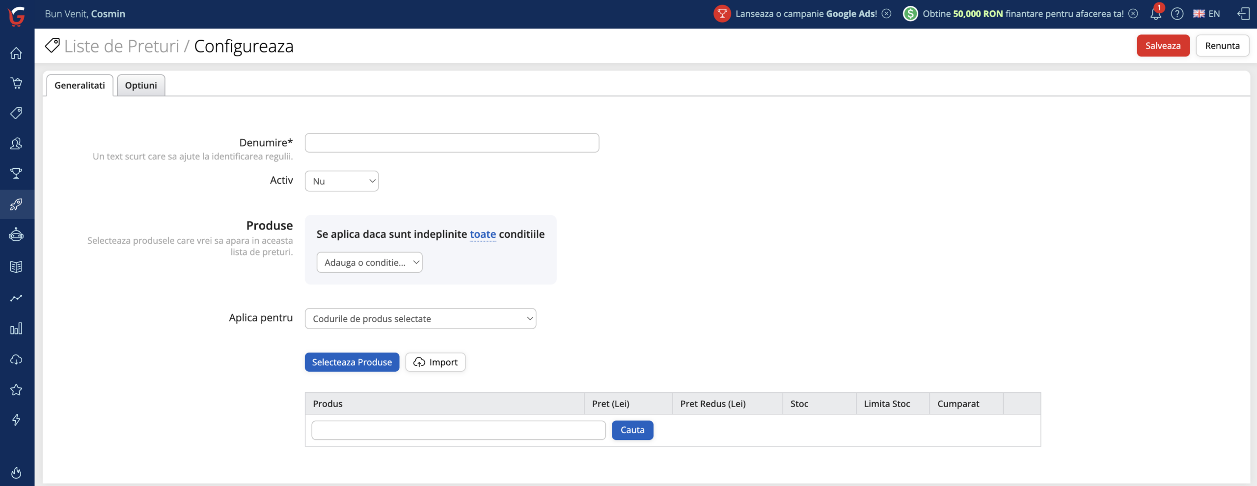Focus the product search field

point(459,430)
